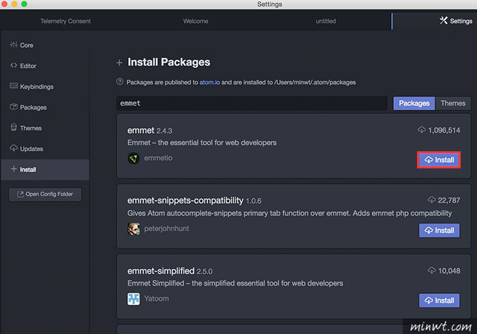The image size is (477, 334).
Task: Click the emmetio author avatar
Action: [134, 158]
